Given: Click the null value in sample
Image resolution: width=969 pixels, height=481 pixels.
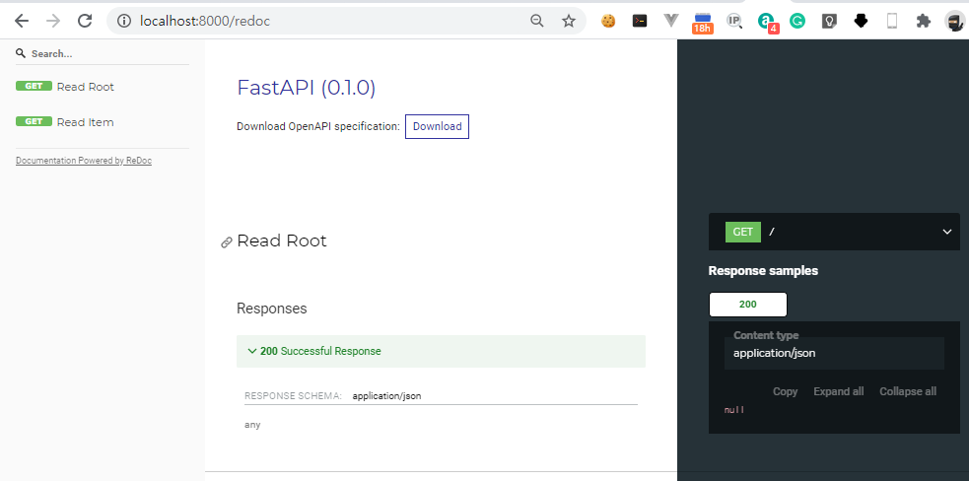Looking at the screenshot, I should (734, 410).
